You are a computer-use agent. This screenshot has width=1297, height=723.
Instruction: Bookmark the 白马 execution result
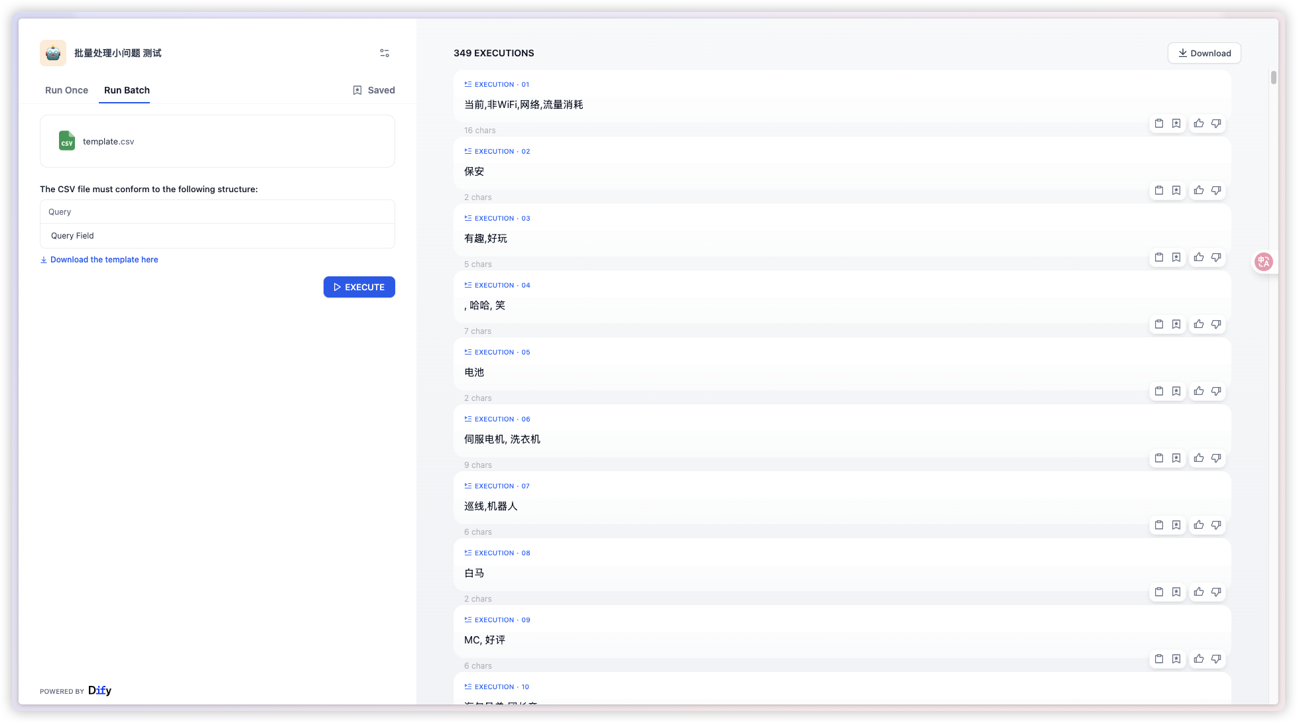(x=1177, y=592)
